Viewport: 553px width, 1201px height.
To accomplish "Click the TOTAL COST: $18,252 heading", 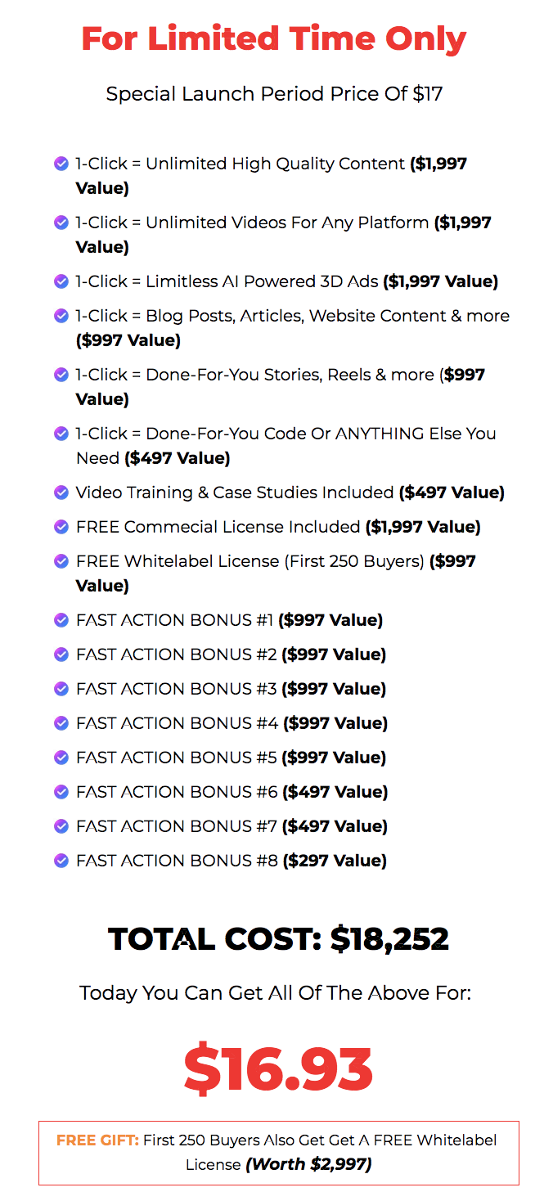I will [278, 938].
